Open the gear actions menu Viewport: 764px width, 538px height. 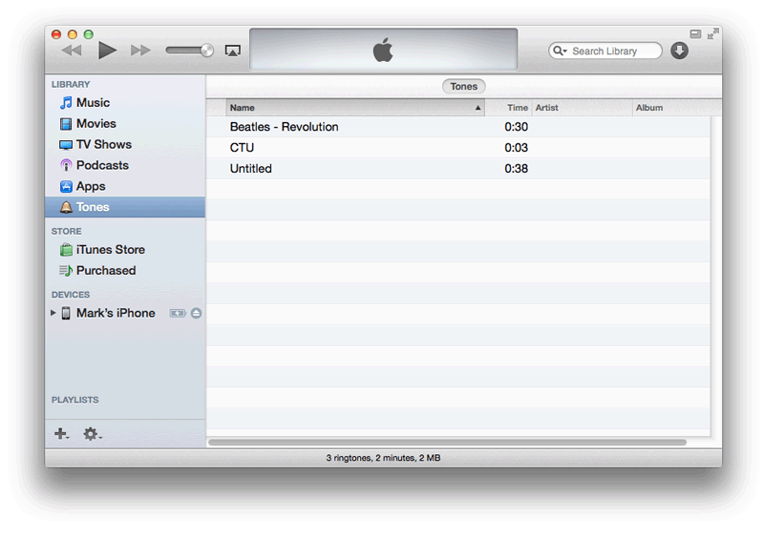point(91,434)
